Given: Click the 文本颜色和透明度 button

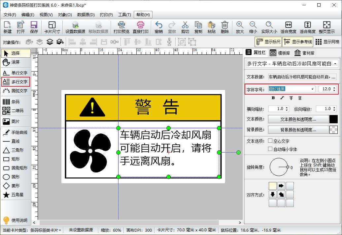Looking at the screenshot, I should (x=297, y=119).
